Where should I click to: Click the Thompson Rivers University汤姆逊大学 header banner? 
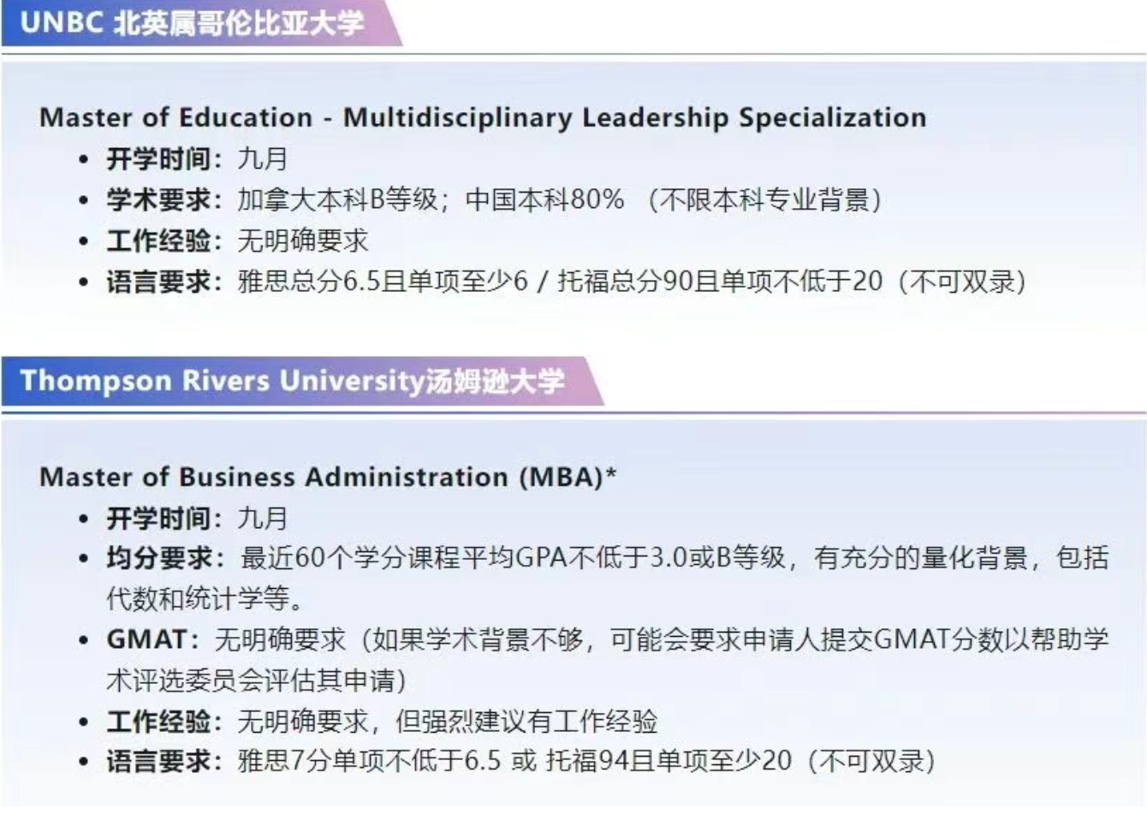pyautogui.click(x=292, y=380)
